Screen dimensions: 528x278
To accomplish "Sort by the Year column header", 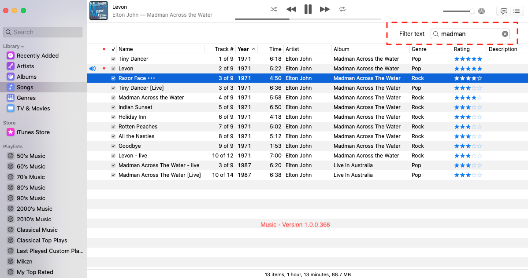I will pyautogui.click(x=246, y=49).
